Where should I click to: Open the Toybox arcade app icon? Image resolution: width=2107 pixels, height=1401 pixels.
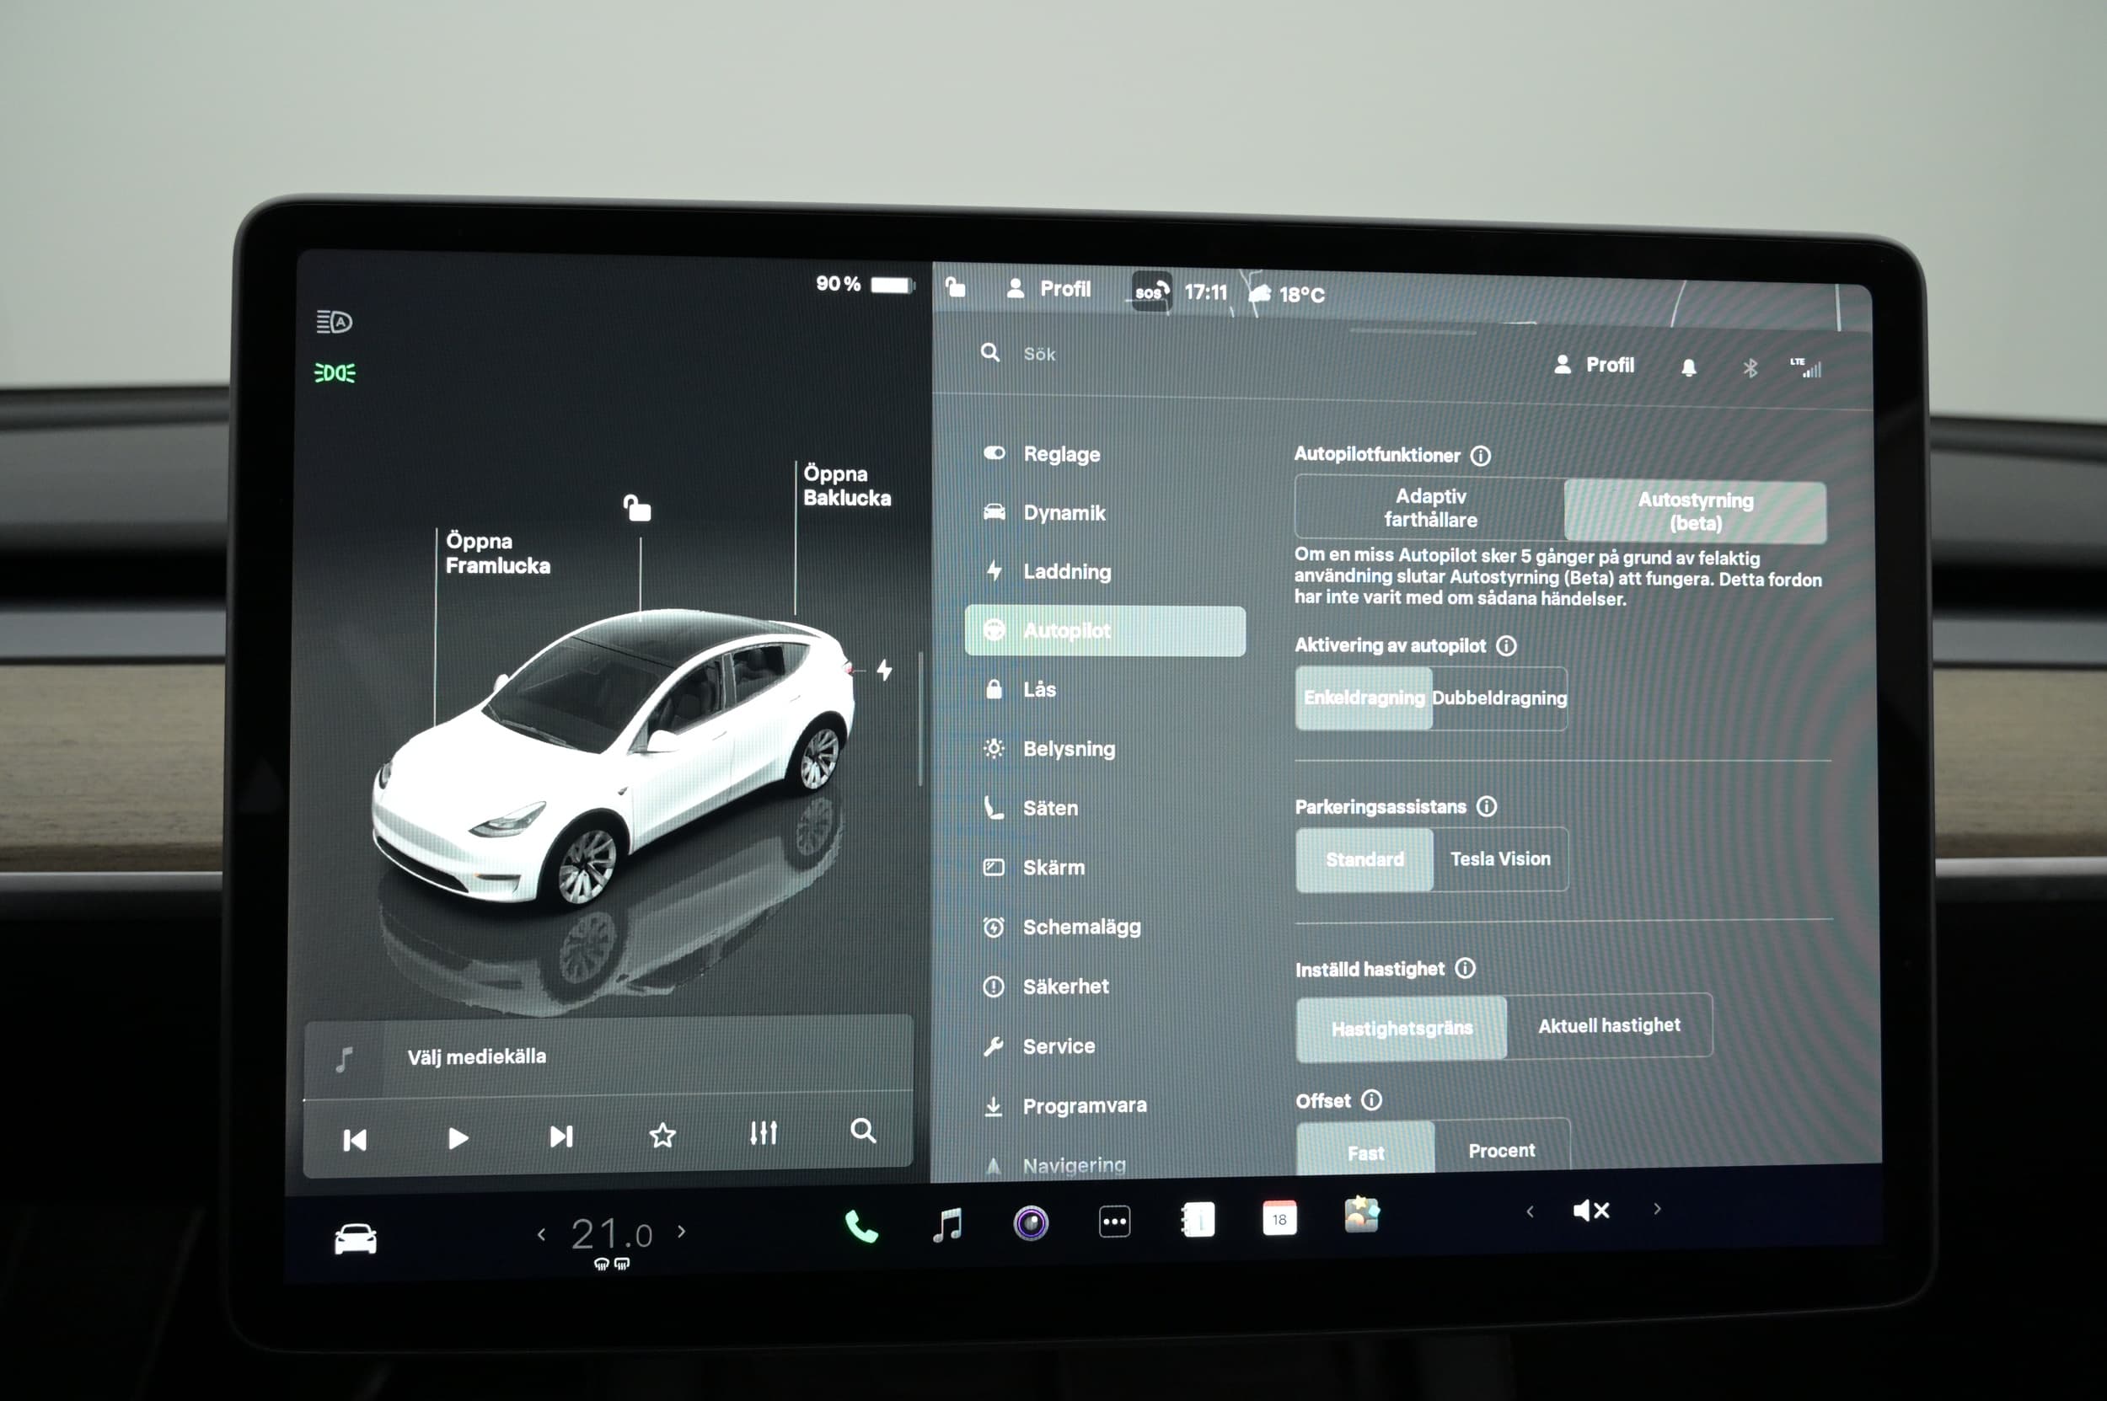coord(1361,1215)
